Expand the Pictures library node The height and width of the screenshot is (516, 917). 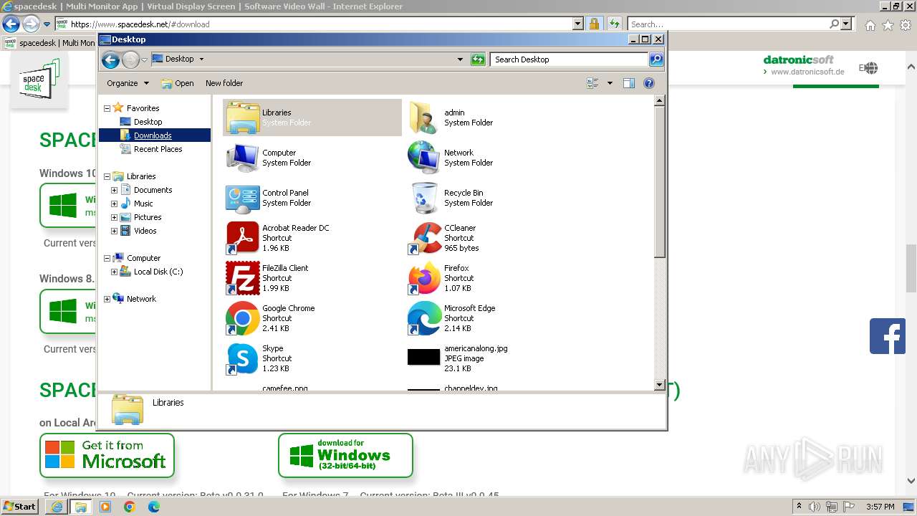114,217
